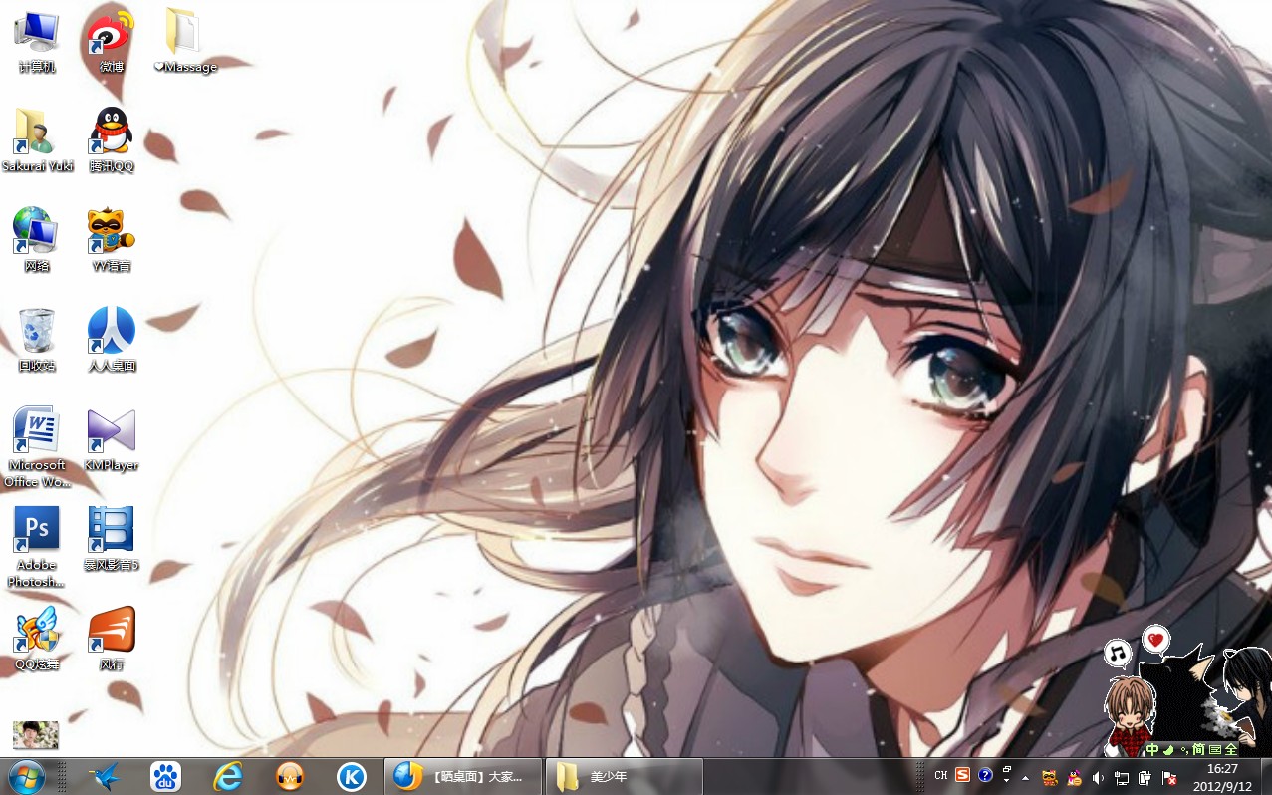This screenshot has width=1272, height=795.
Task: Click the network connection tray icon
Action: click(x=1122, y=777)
